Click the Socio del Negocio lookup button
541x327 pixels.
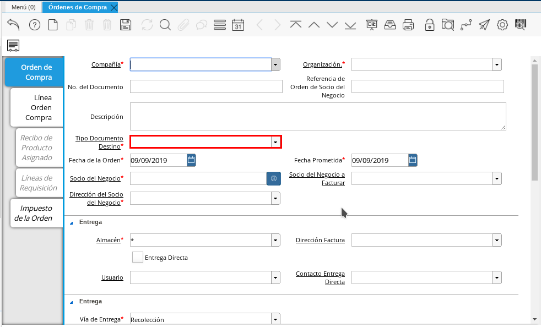(x=274, y=178)
